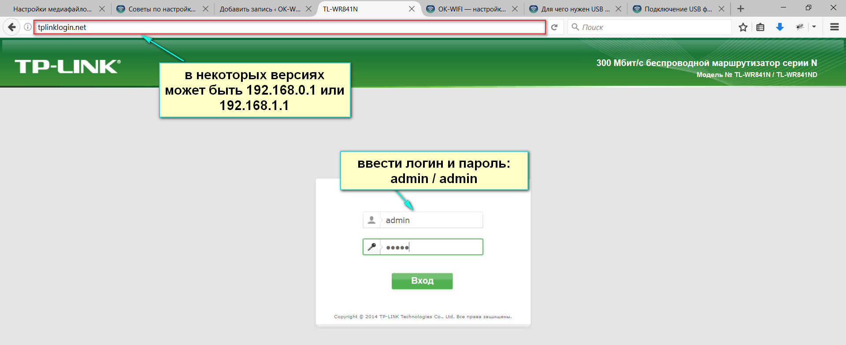
Task: Expand the extension dropdown arrow
Action: [x=814, y=27]
